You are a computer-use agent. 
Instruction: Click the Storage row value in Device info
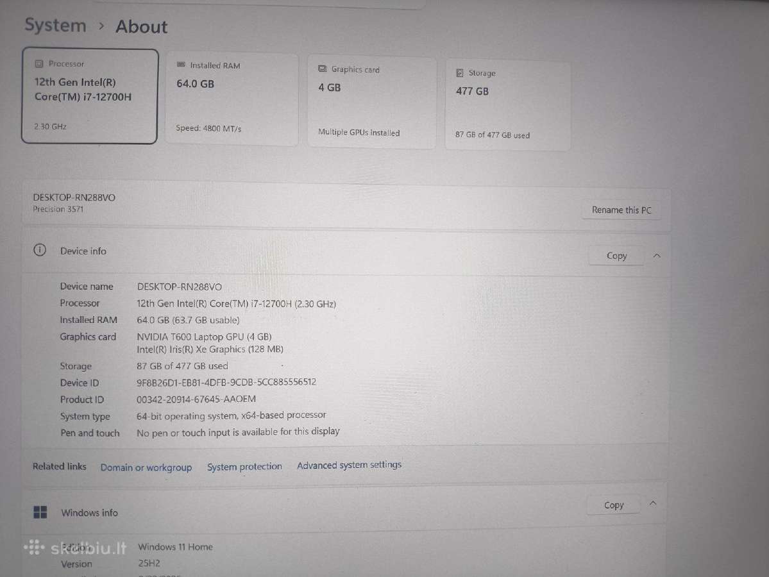182,365
